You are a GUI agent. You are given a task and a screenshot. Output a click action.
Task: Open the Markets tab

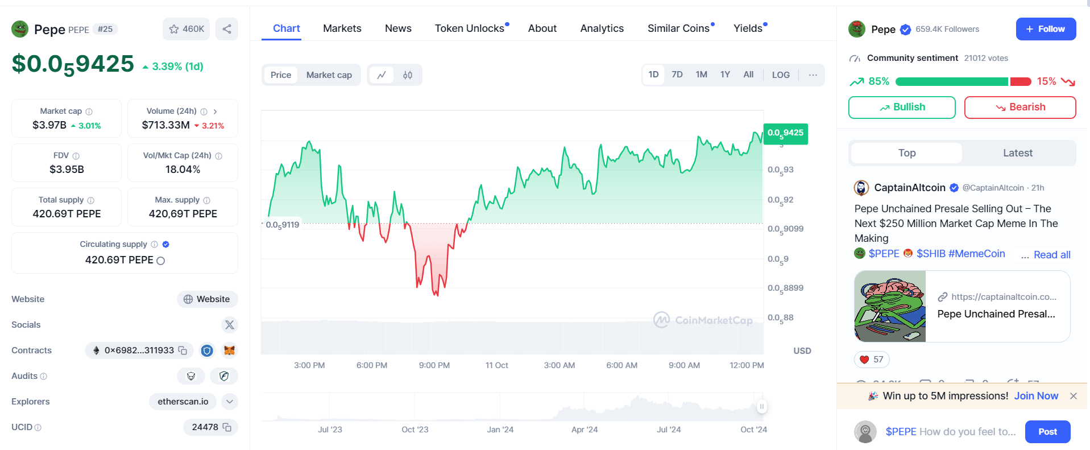tap(342, 28)
